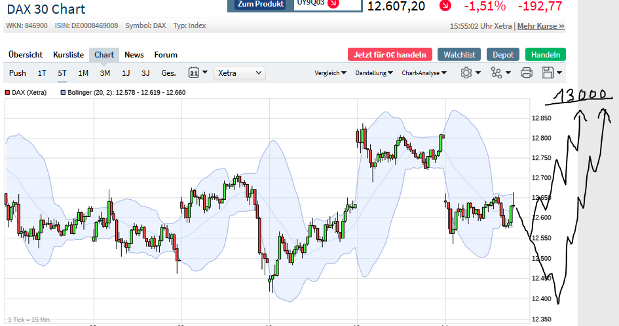Click the 1 Tick = 15 Min. label
The height and width of the screenshot is (326, 619).
(29, 319)
